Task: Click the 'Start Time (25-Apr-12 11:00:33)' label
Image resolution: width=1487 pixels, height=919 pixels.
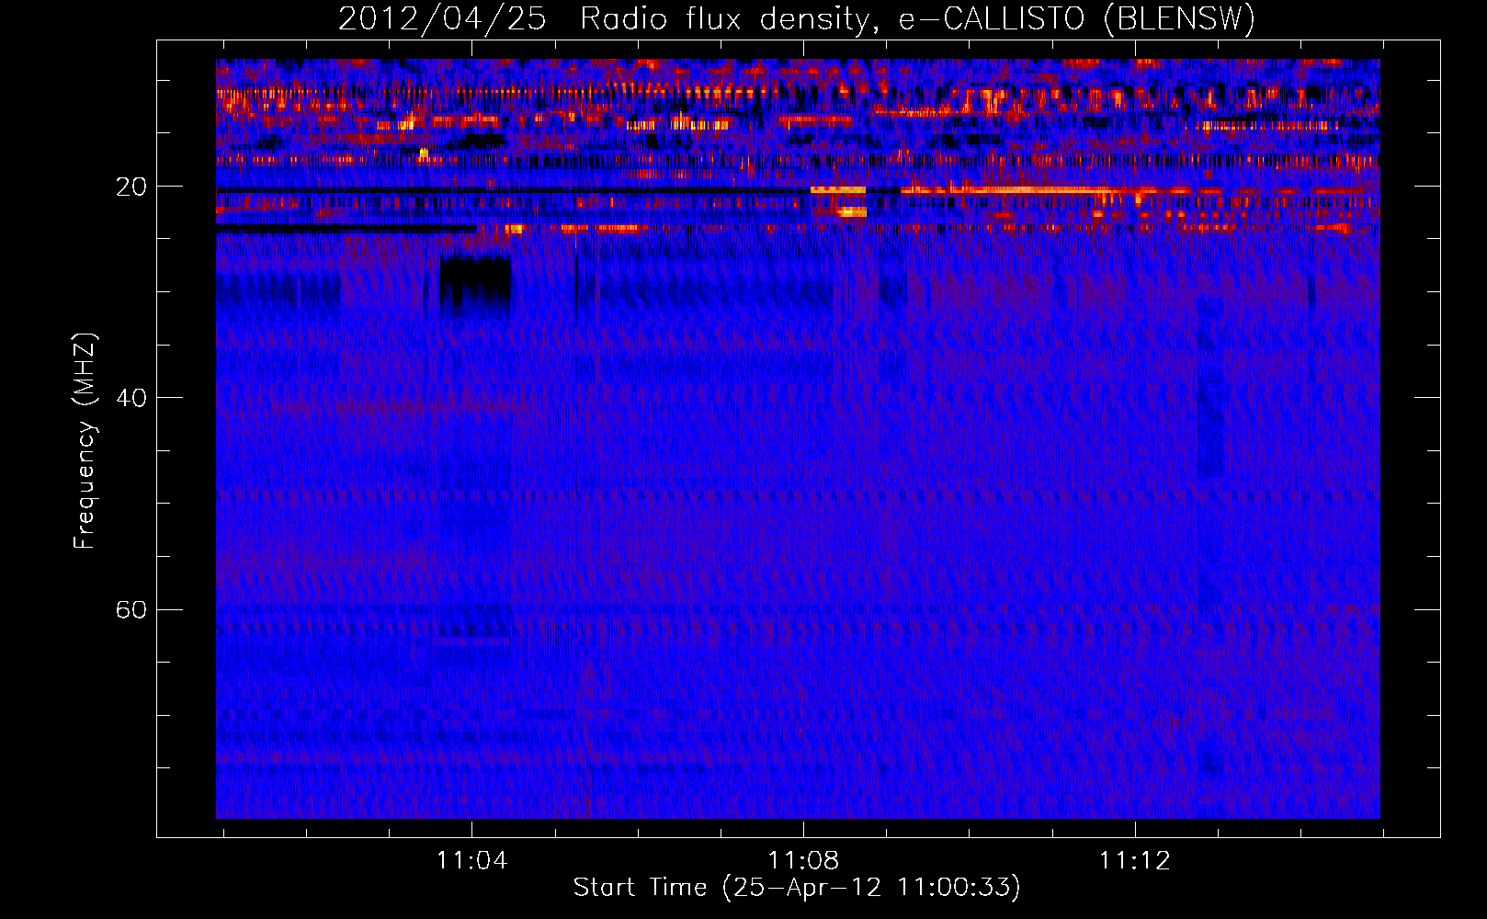Action: tap(797, 888)
